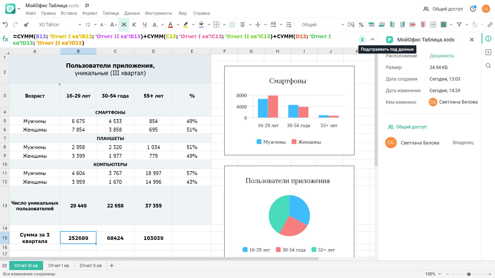Click the sidebar plus insert icon
The width and height of the screenshot is (495, 278).
[488, 52]
